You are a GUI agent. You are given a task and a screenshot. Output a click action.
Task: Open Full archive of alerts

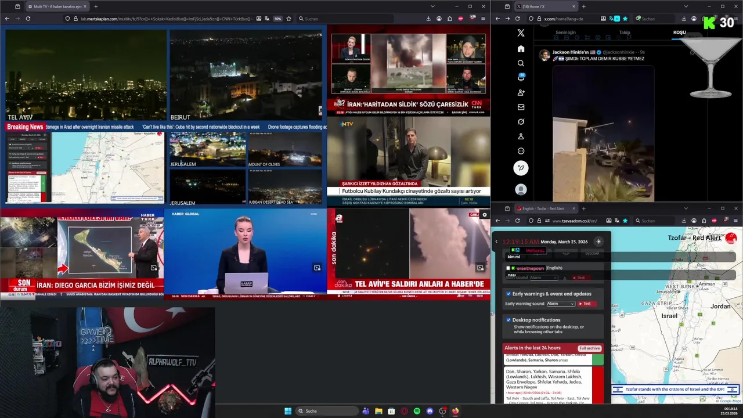(x=589, y=348)
